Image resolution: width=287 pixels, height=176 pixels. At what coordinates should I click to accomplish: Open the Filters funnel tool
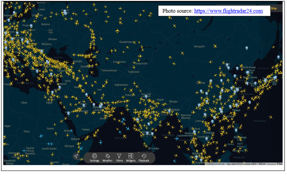[119, 158]
